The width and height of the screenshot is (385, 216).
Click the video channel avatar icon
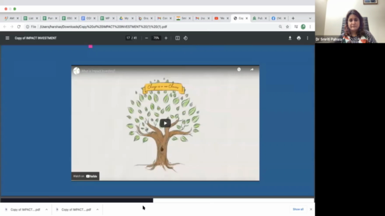coord(76,71)
